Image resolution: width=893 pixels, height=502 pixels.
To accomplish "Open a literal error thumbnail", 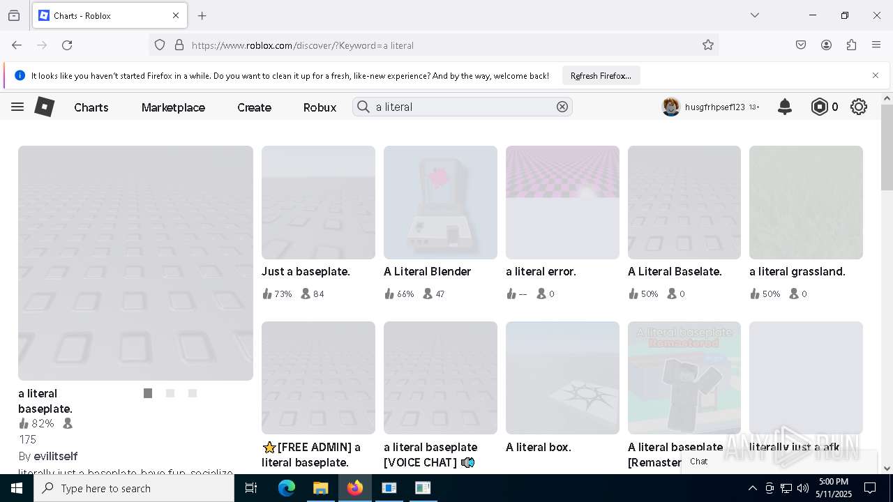I will (562, 202).
